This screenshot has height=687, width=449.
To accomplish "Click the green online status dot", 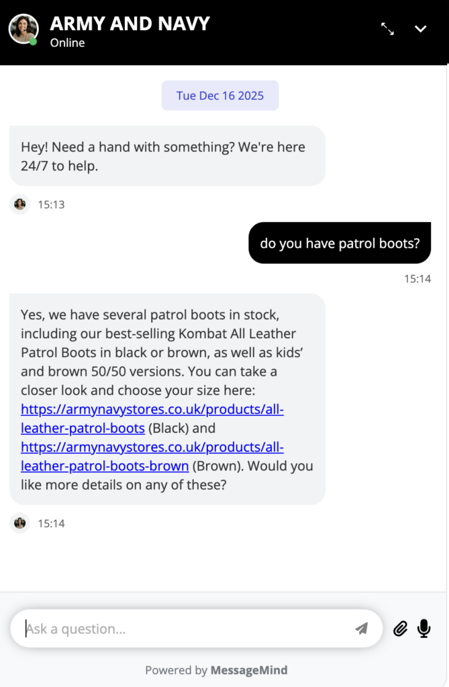I will tap(34, 42).
